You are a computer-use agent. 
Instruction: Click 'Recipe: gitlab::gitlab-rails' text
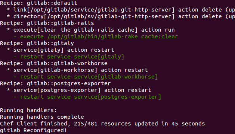(47, 23)
